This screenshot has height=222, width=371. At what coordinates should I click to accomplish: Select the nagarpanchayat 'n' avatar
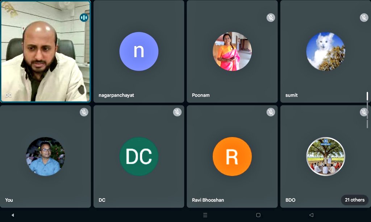click(x=139, y=51)
